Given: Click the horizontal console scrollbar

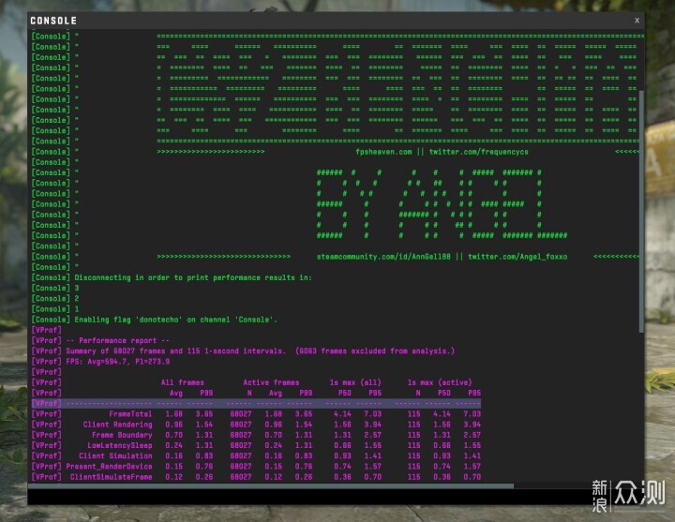Looking at the screenshot, I should (x=271, y=485).
